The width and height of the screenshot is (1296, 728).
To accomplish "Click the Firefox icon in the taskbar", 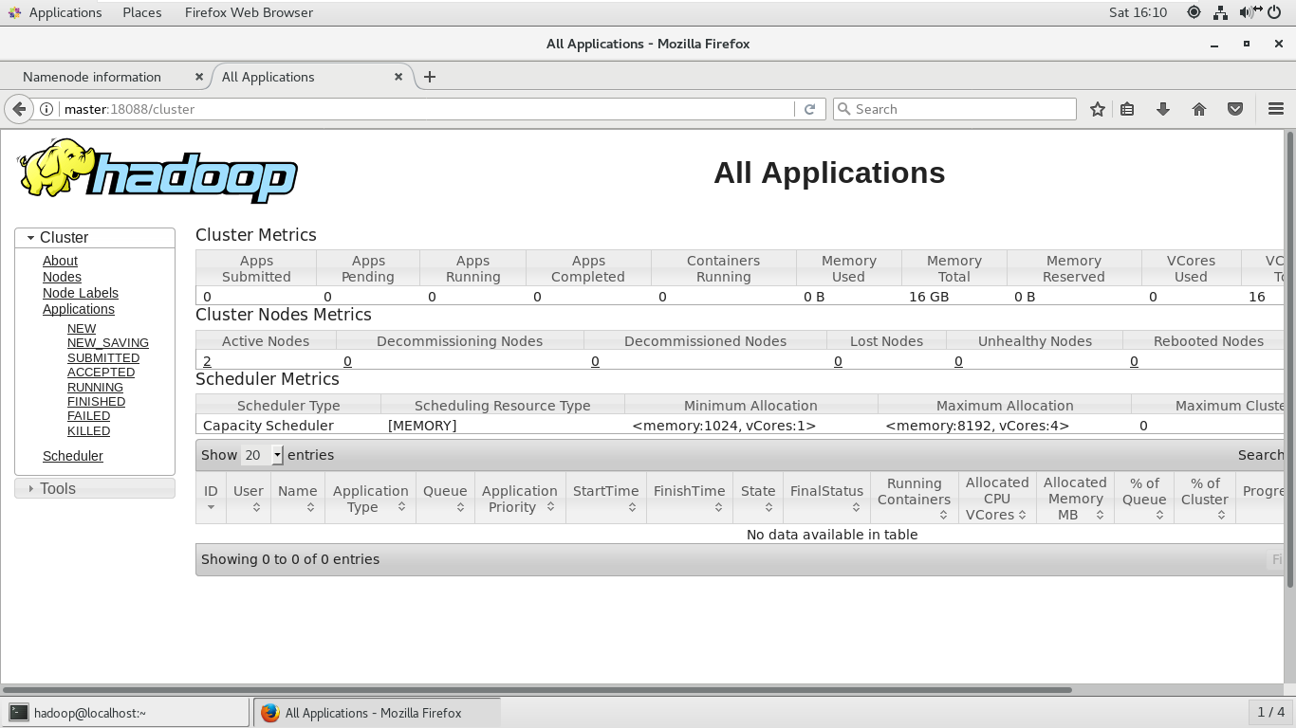I will pos(270,713).
